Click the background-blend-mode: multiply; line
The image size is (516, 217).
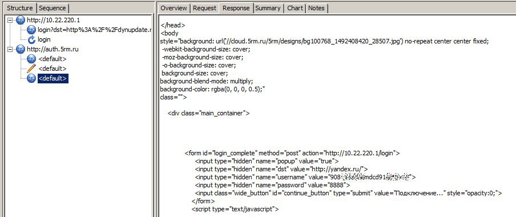[x=206, y=81]
